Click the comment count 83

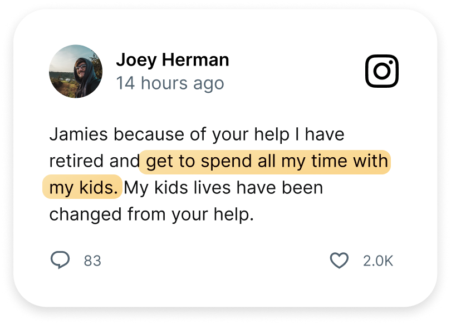[x=92, y=261]
